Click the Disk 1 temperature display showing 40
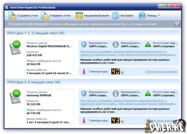This screenshot has height=134, width=187. [116, 71]
